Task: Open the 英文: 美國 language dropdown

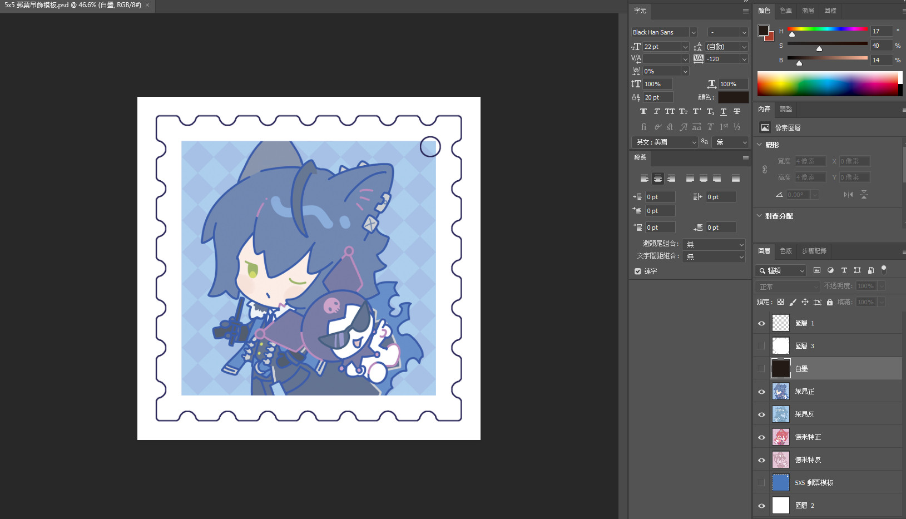Action: point(665,142)
